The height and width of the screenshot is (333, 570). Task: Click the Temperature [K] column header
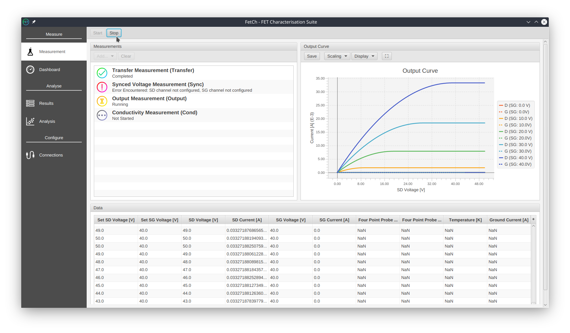pyautogui.click(x=465, y=220)
